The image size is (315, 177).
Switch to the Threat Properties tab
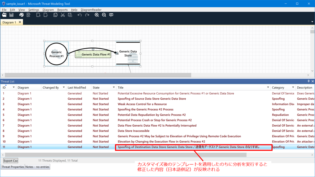[13, 167]
